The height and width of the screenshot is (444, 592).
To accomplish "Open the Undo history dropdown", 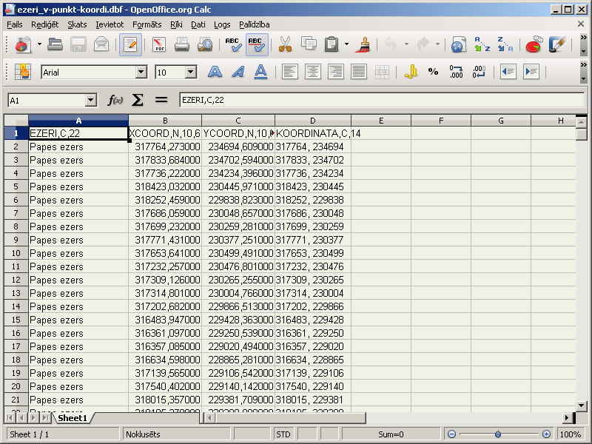I will (406, 44).
